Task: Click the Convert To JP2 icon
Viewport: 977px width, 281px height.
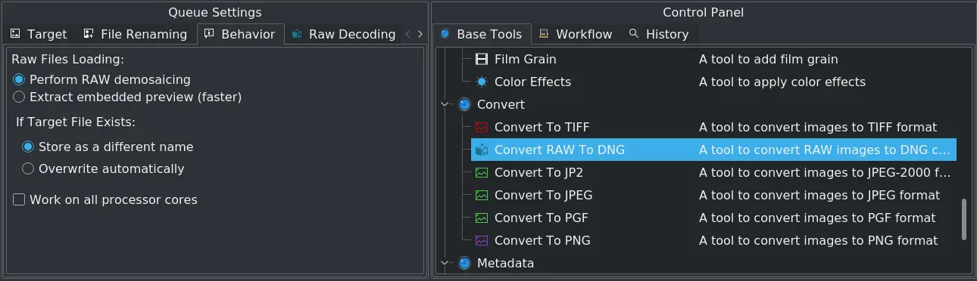Action: (482, 172)
